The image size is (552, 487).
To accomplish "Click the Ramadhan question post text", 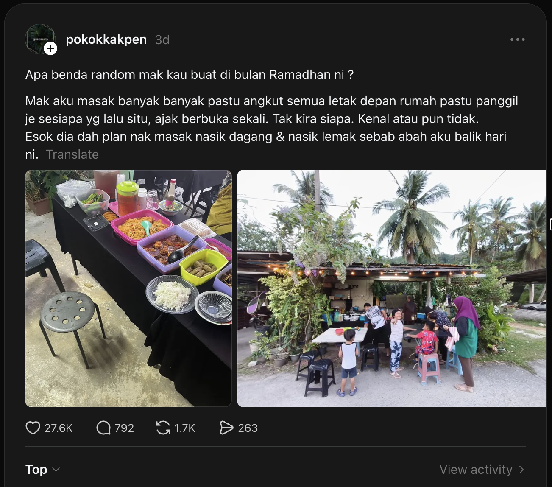I will pos(190,75).
